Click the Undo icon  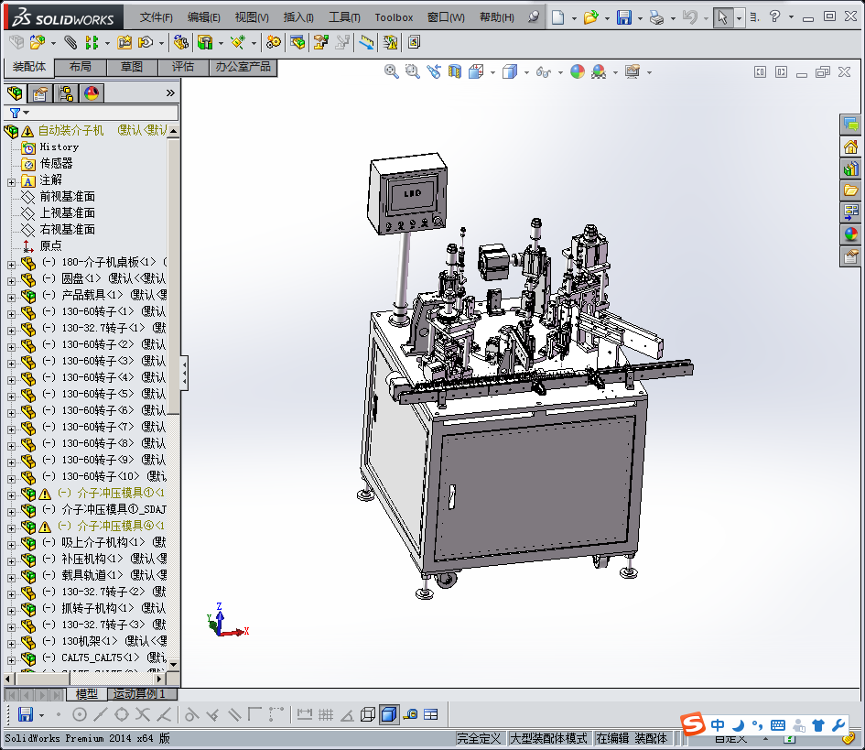pos(689,17)
